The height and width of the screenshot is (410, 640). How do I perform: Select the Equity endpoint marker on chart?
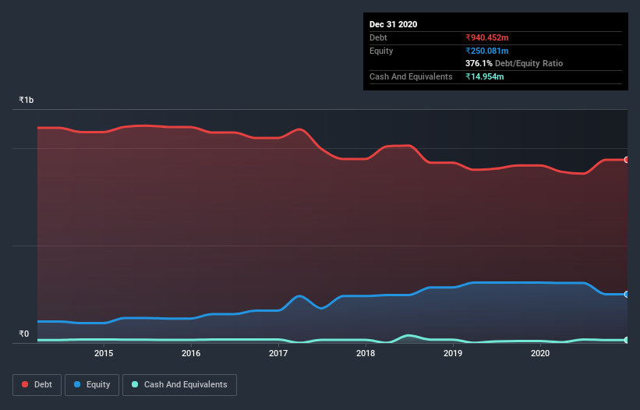627,294
